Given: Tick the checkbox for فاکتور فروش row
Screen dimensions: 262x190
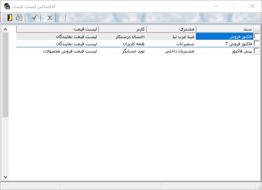Looking at the screenshot, I should [x=257, y=36].
